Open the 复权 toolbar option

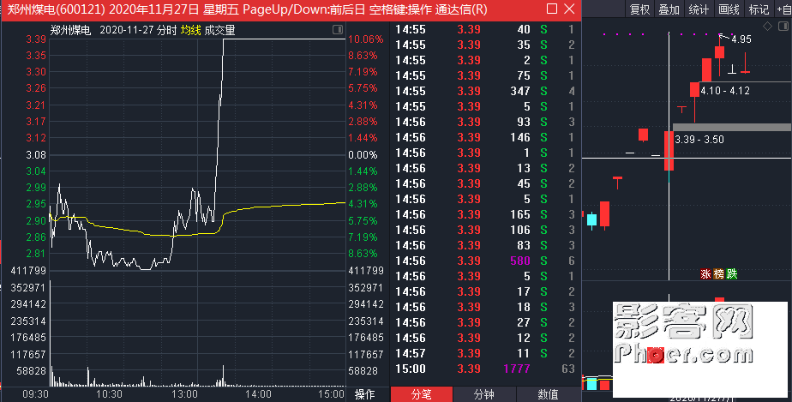coord(639,9)
